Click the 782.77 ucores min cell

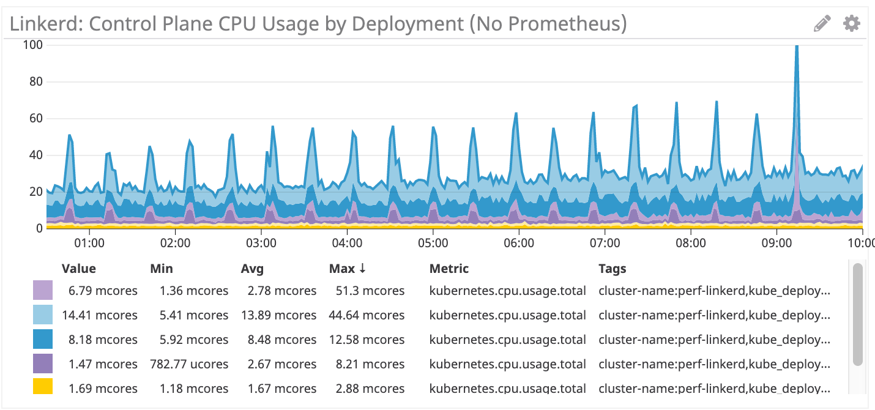pyautogui.click(x=189, y=364)
